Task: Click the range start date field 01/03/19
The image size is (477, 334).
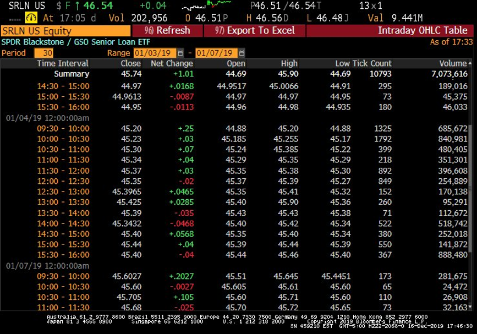Action: pyautogui.click(x=155, y=53)
